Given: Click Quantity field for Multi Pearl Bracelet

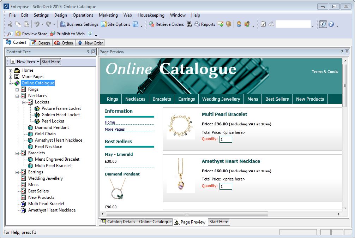Looking at the screenshot, I should (226, 139).
